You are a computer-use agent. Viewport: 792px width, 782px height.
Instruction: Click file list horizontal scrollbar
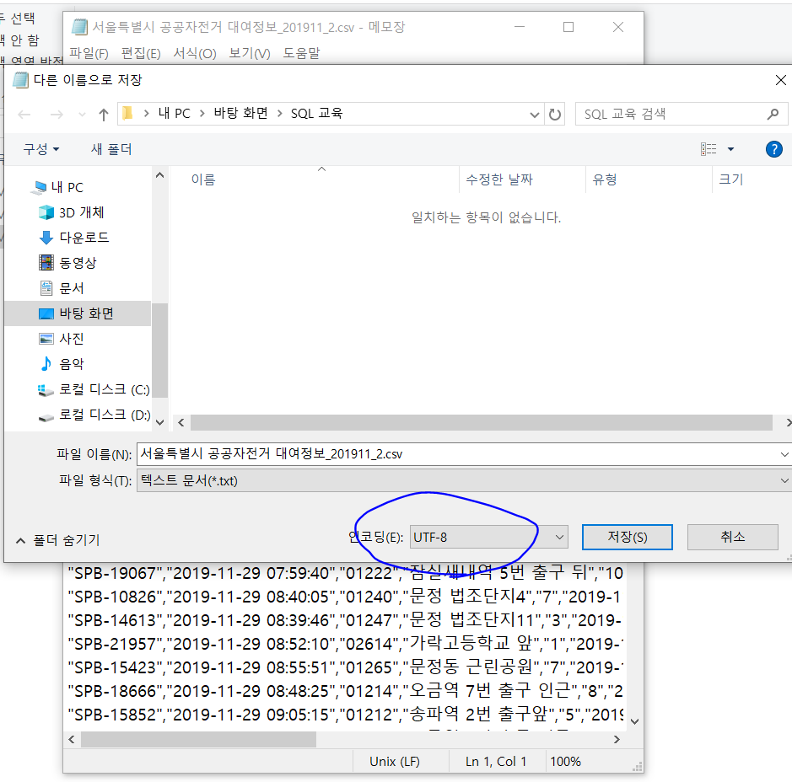click(x=482, y=423)
